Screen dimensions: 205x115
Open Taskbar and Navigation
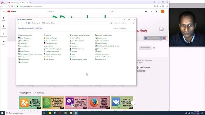(x=103, y=57)
